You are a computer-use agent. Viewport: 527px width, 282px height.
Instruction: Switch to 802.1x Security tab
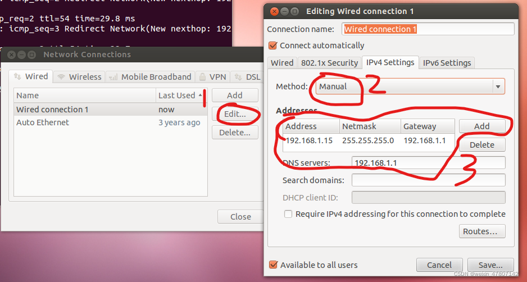329,63
